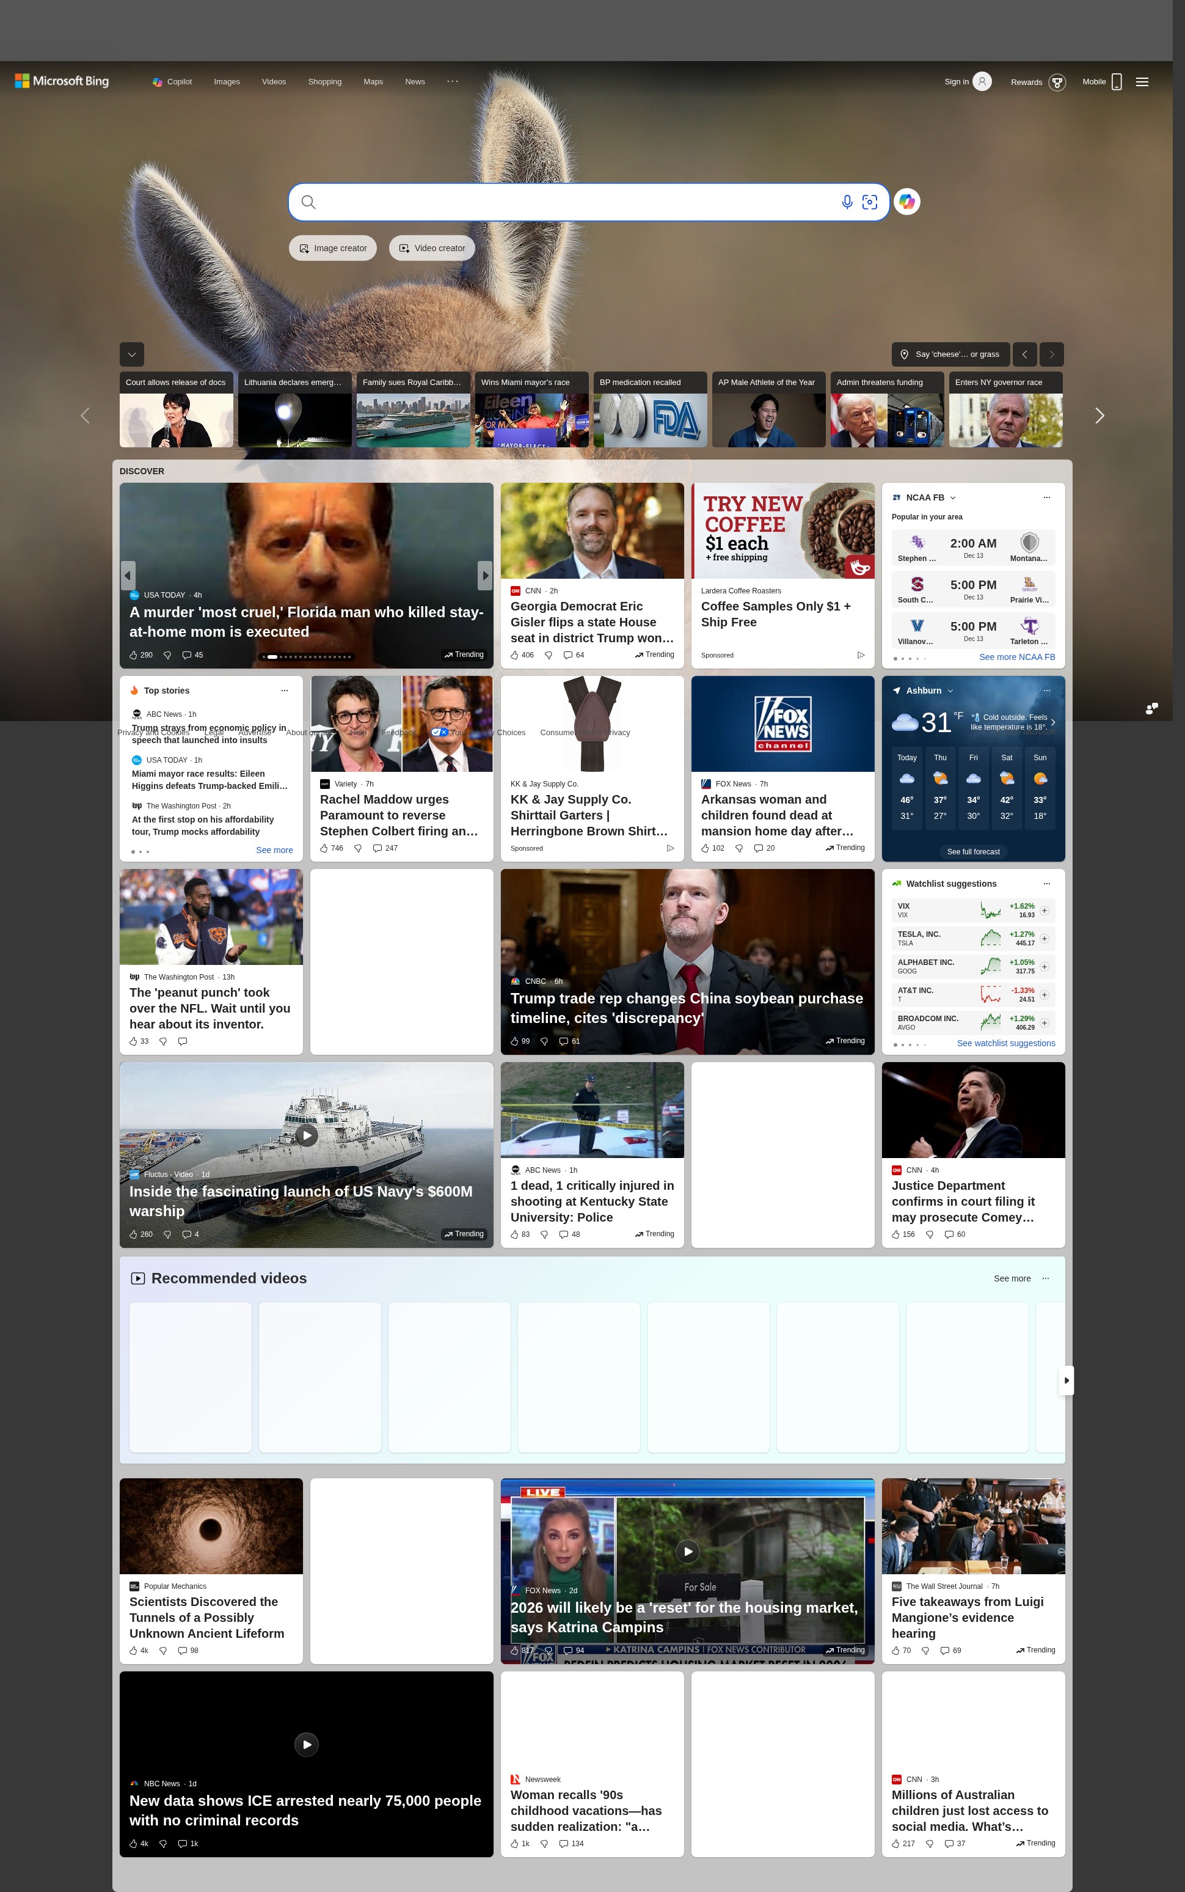Viewport: 1185px width, 1892px height.
Task: Open NCAA FB card more options
Action: [1046, 498]
